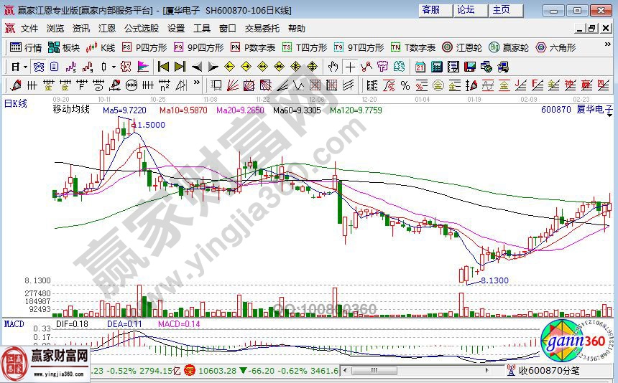The width and height of the screenshot is (618, 383).
Task: Click the calculator icon in toolbar
Action: point(435,67)
